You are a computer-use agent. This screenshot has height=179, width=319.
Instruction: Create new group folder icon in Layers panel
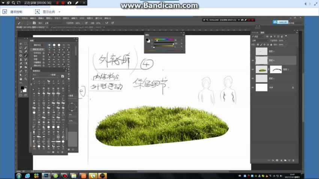(285, 160)
